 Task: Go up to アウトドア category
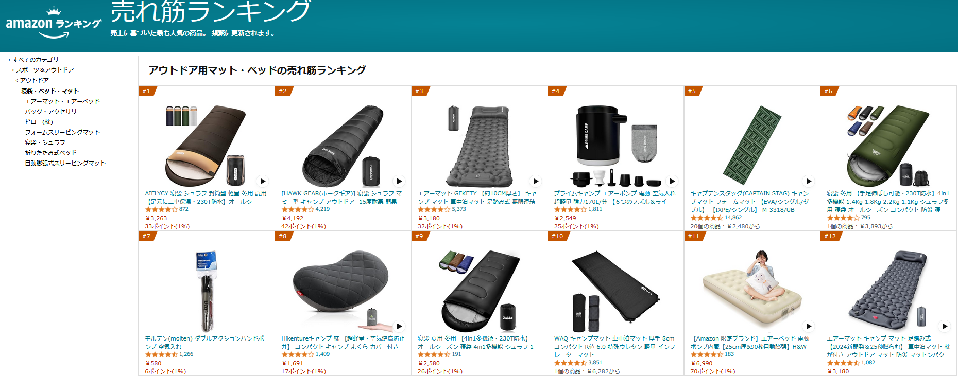(x=34, y=80)
